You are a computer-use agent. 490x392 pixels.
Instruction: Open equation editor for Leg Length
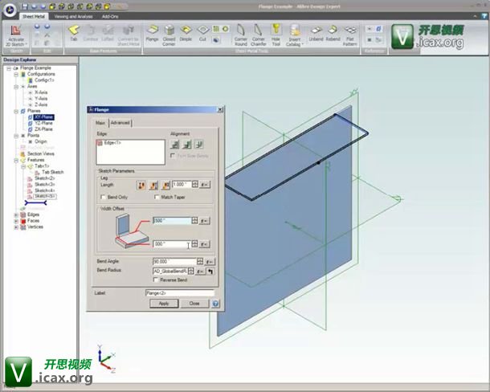[x=204, y=185]
